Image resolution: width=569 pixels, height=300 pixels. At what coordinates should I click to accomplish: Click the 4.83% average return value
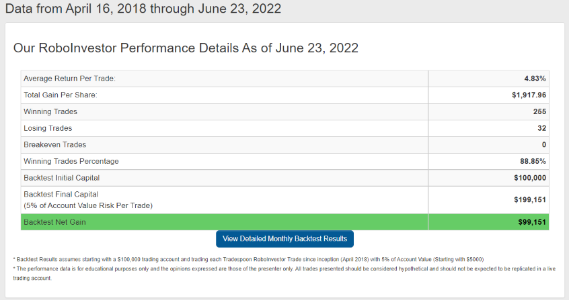tap(535, 79)
